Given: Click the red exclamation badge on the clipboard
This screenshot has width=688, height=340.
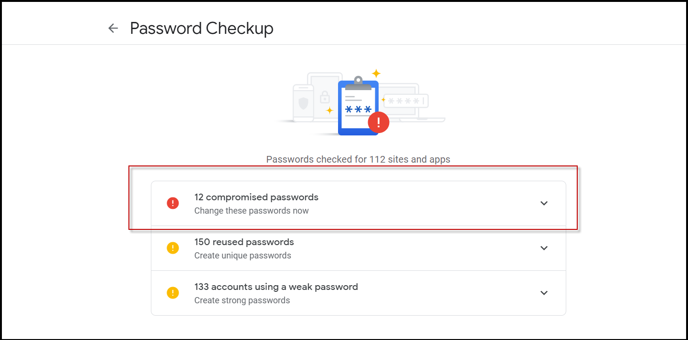Looking at the screenshot, I should [379, 123].
